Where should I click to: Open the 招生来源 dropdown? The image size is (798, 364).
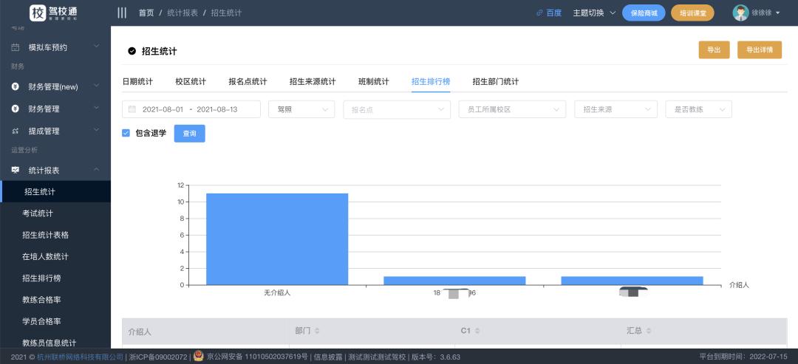(615, 109)
